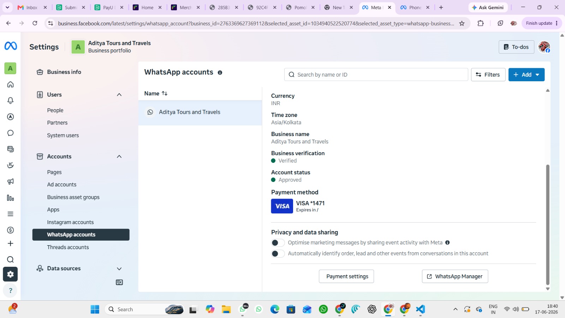
Task: Show hidden system tray icons
Action: click(456, 310)
